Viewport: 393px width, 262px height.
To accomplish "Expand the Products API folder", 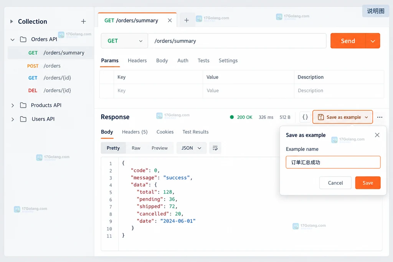I will 13,105.
